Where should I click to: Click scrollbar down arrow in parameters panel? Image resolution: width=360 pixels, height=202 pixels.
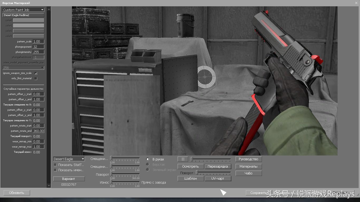49,186
